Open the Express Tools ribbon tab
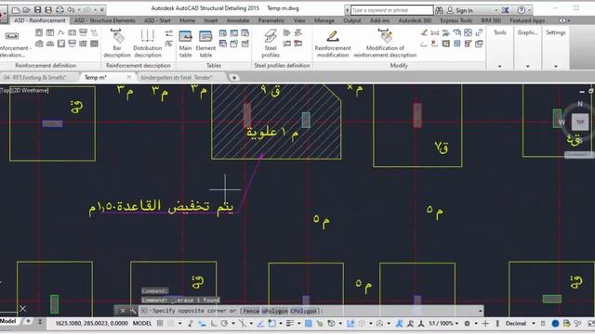595x334 pixels. [456, 20]
